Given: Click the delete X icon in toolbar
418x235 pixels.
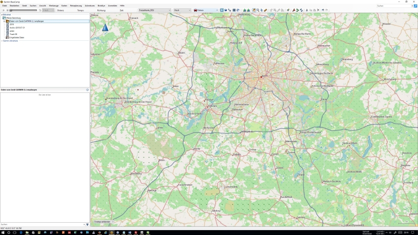Looking at the screenshot, I should coord(318,10).
